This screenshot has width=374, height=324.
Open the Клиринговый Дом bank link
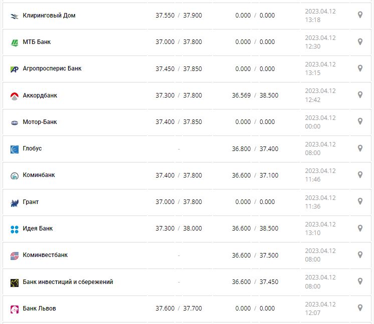click(49, 15)
